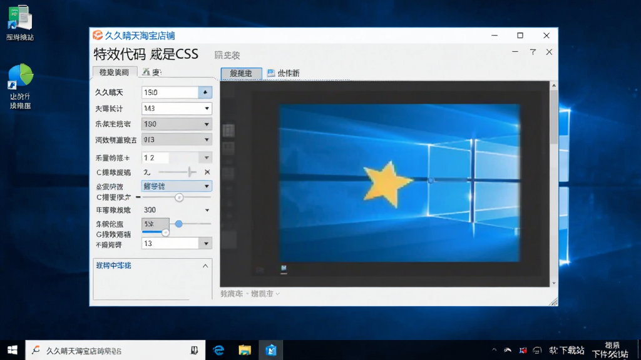641x360 pixels.
Task: Click the orange app logo in title bar
Action: (x=97, y=35)
